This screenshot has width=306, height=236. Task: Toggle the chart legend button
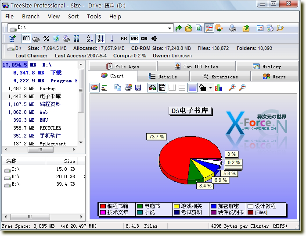(162, 88)
